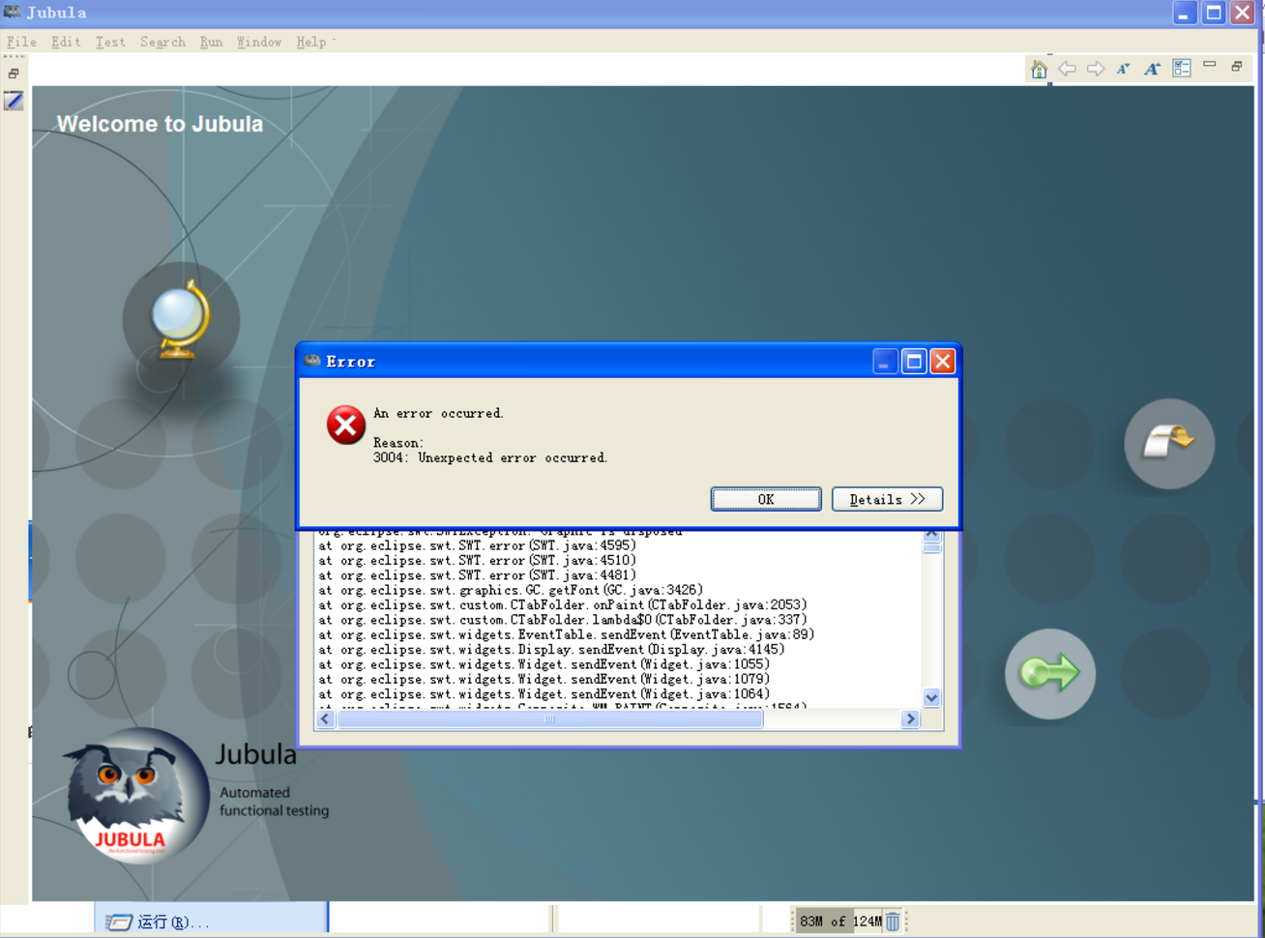Run garbage collector via trash can icon
1265x938 pixels.
coord(893,922)
